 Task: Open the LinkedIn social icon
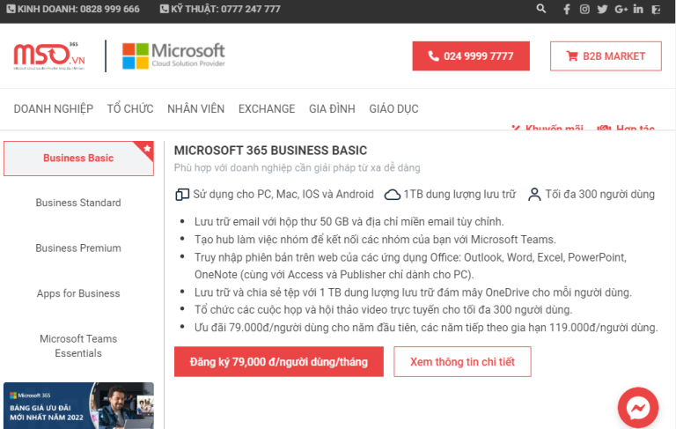(638, 9)
